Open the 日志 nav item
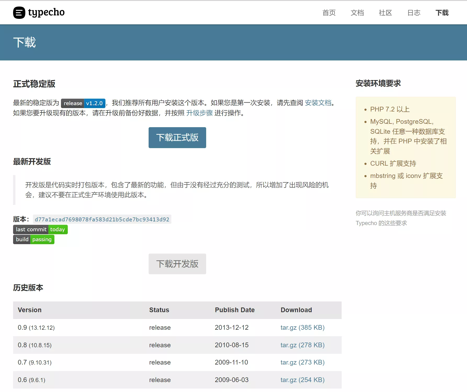The height and width of the screenshot is (392, 467). (414, 13)
